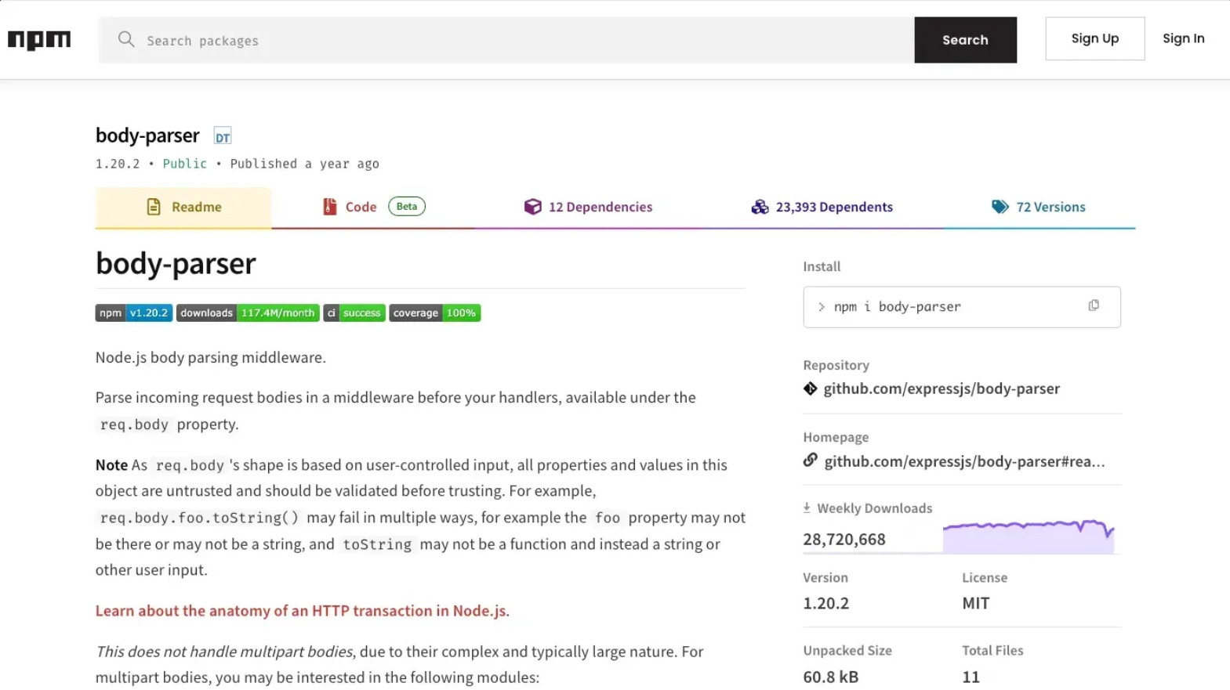Click the search magnifier icon

click(126, 39)
